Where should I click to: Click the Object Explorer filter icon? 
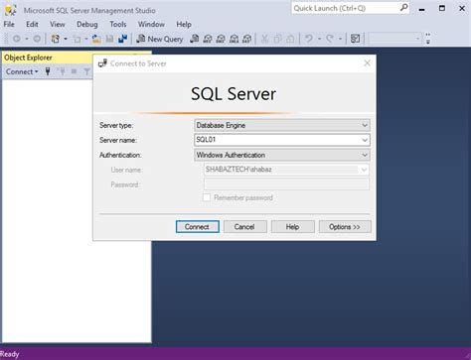click(x=86, y=71)
